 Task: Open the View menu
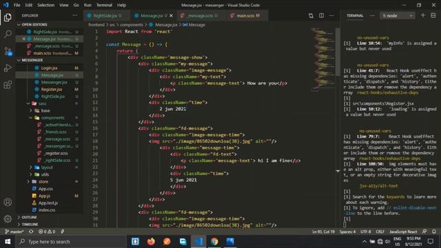pyautogui.click(x=64, y=5)
